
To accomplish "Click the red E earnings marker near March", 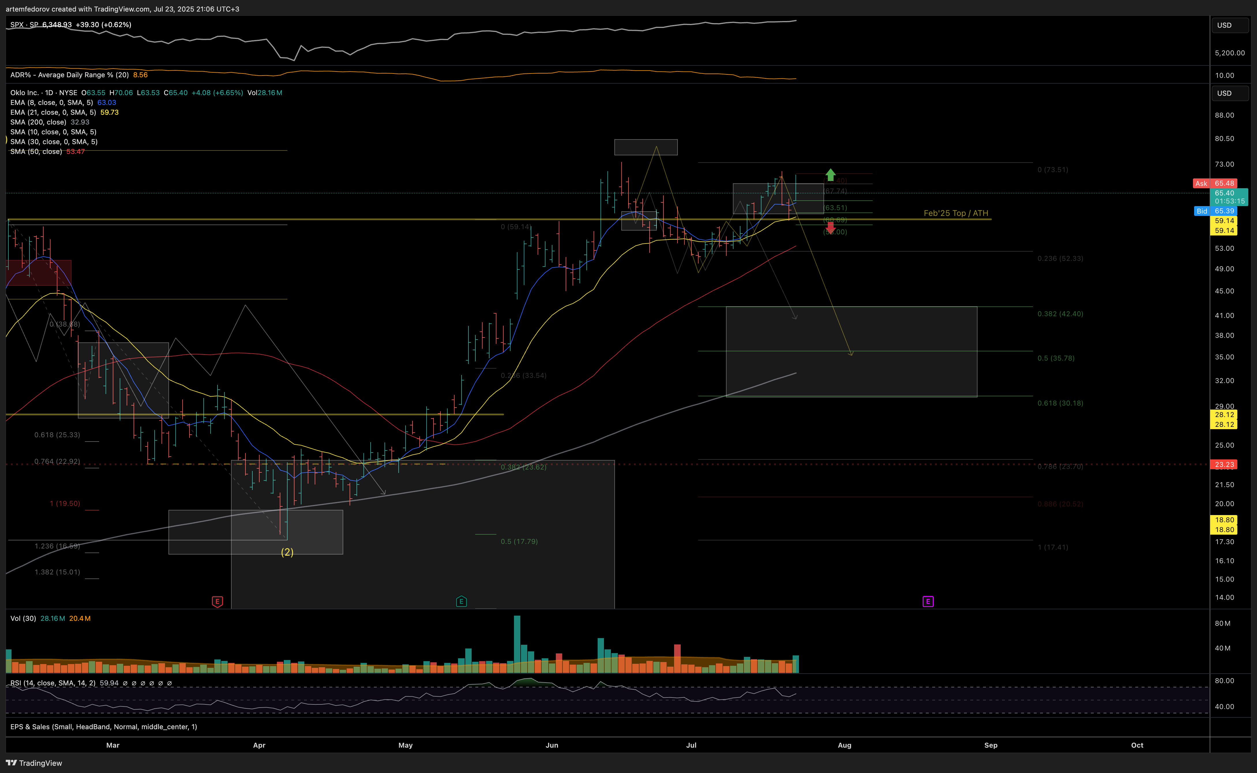I will pyautogui.click(x=217, y=602).
